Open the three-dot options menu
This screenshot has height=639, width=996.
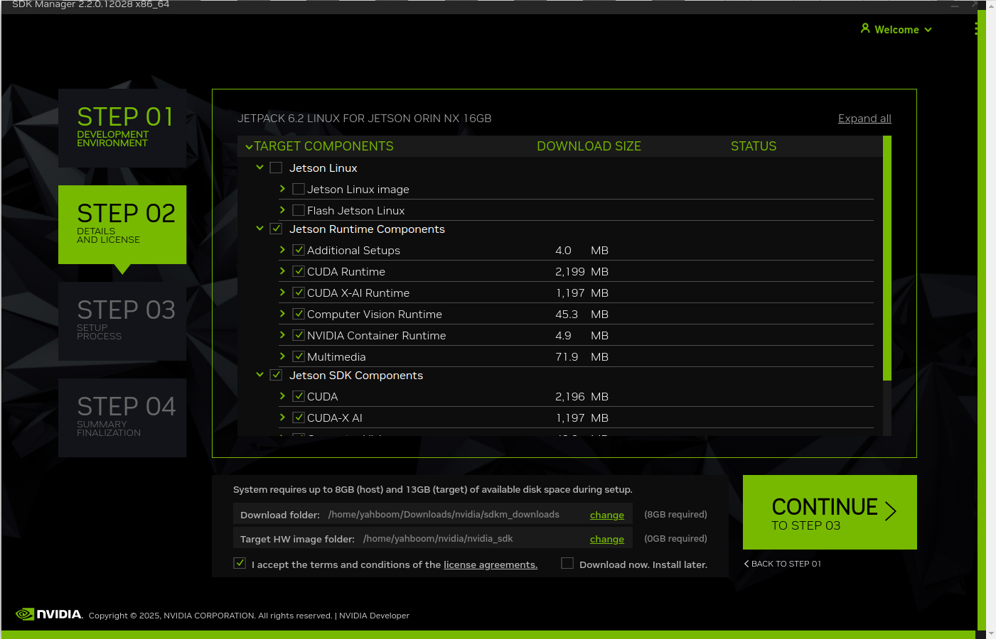[x=975, y=28]
